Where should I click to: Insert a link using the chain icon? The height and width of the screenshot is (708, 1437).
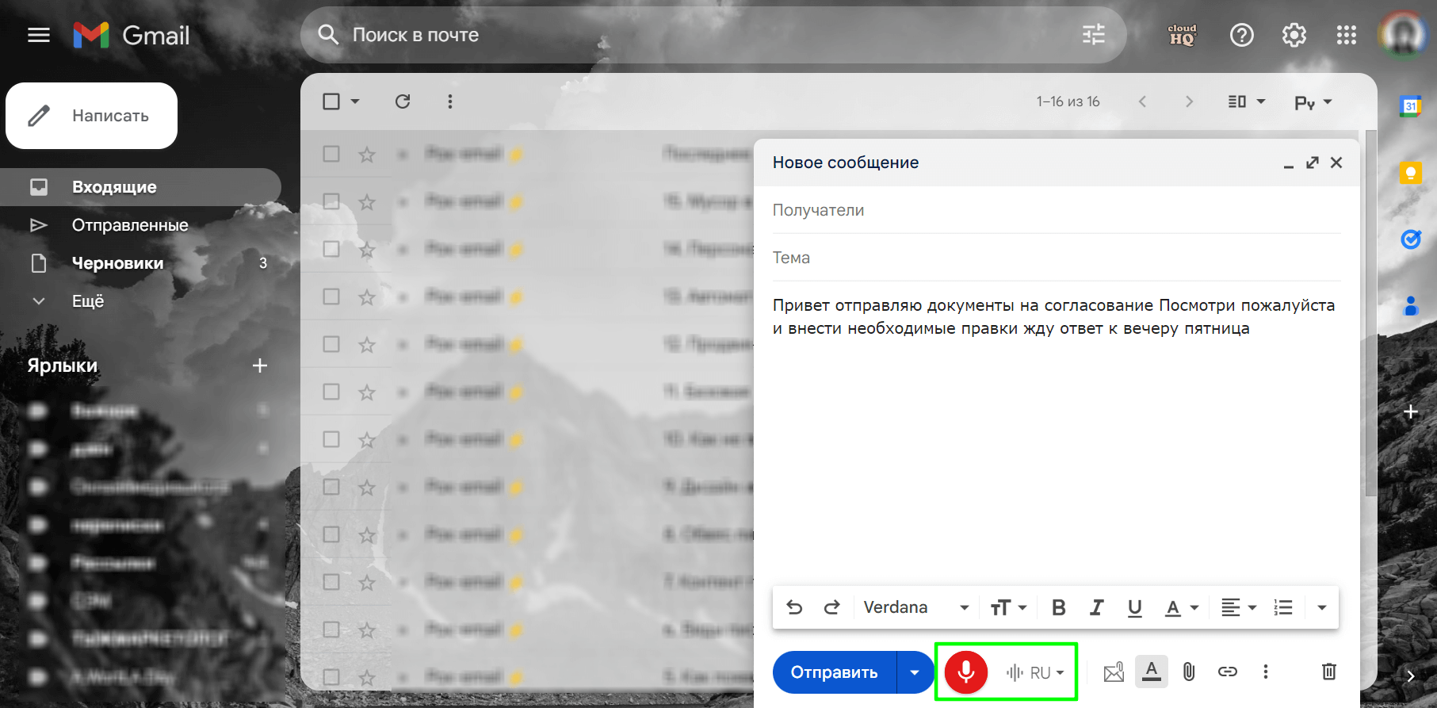pyautogui.click(x=1228, y=672)
